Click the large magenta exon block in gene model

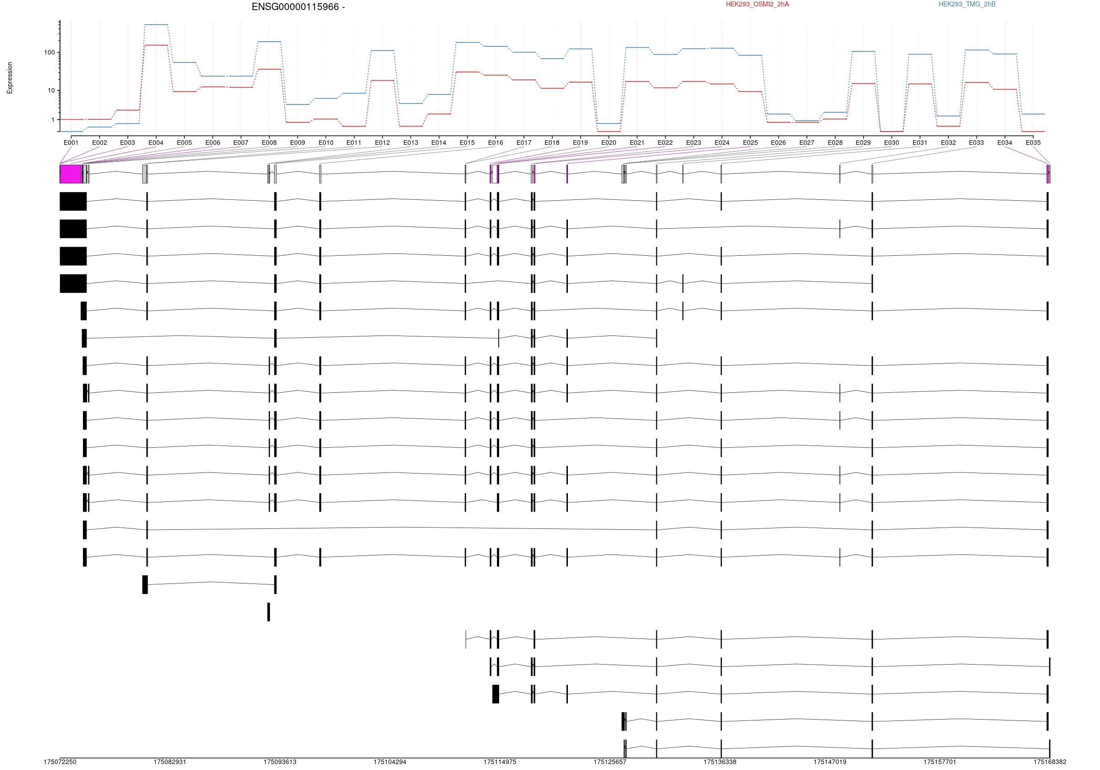pos(71,174)
